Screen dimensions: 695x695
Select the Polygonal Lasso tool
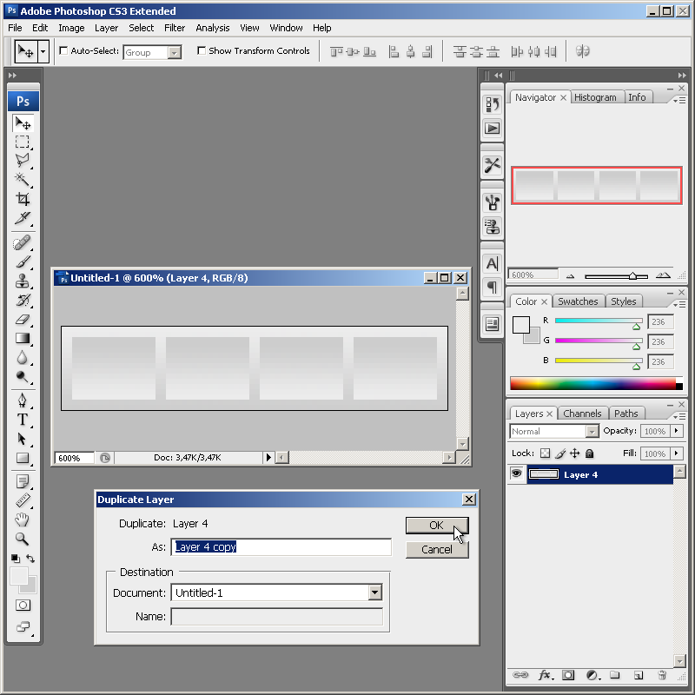pos(23,161)
